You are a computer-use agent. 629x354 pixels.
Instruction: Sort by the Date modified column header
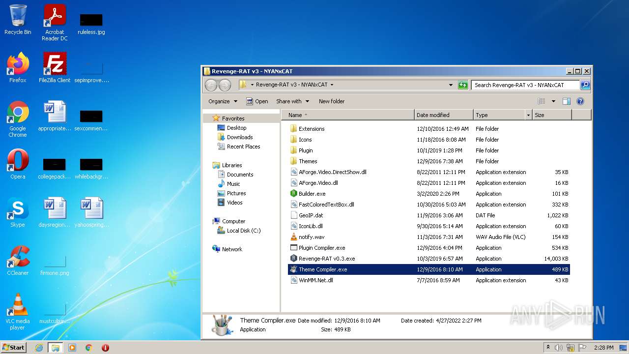point(433,115)
